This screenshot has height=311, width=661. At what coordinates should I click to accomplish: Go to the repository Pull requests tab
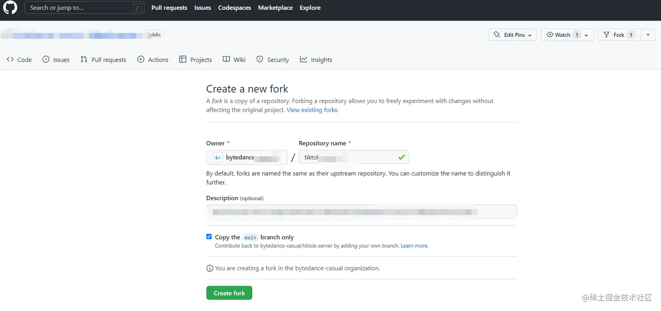pos(104,60)
